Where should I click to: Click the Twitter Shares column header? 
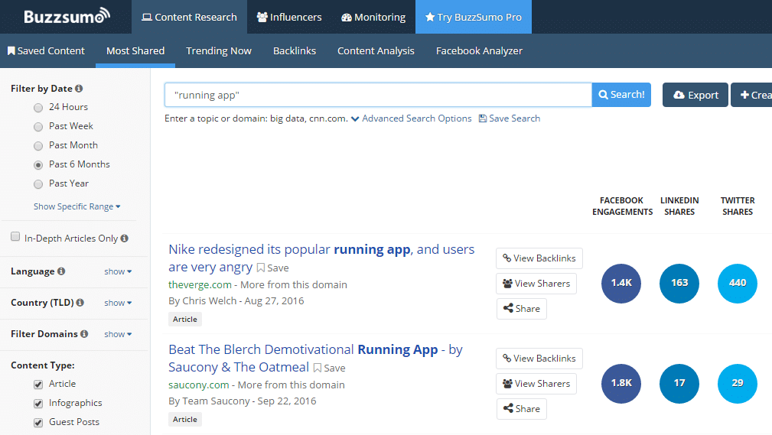(738, 206)
